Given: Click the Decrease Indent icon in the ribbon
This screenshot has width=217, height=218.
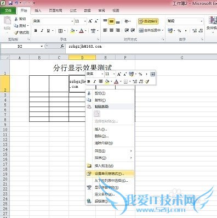Looking at the screenshot, I should pyautogui.click(x=127, y=30).
